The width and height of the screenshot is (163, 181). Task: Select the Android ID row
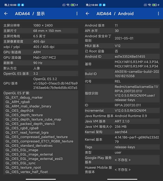coord(122,57)
